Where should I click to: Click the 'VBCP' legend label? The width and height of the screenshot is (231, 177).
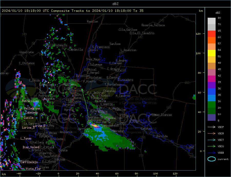click(221, 127)
